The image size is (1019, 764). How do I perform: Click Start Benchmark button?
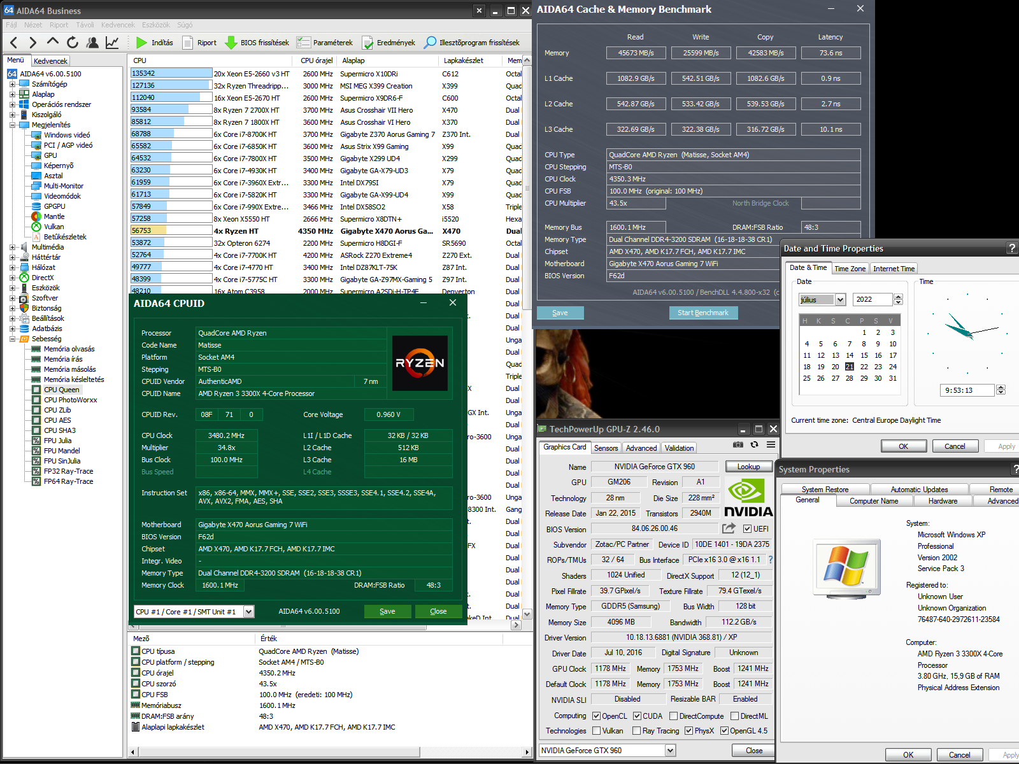(703, 313)
